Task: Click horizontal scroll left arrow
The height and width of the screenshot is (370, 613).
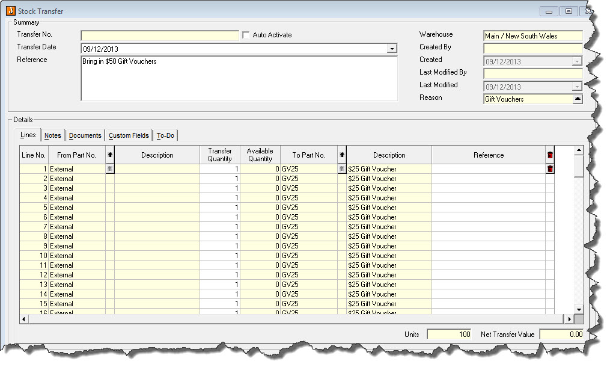Action: (24, 319)
